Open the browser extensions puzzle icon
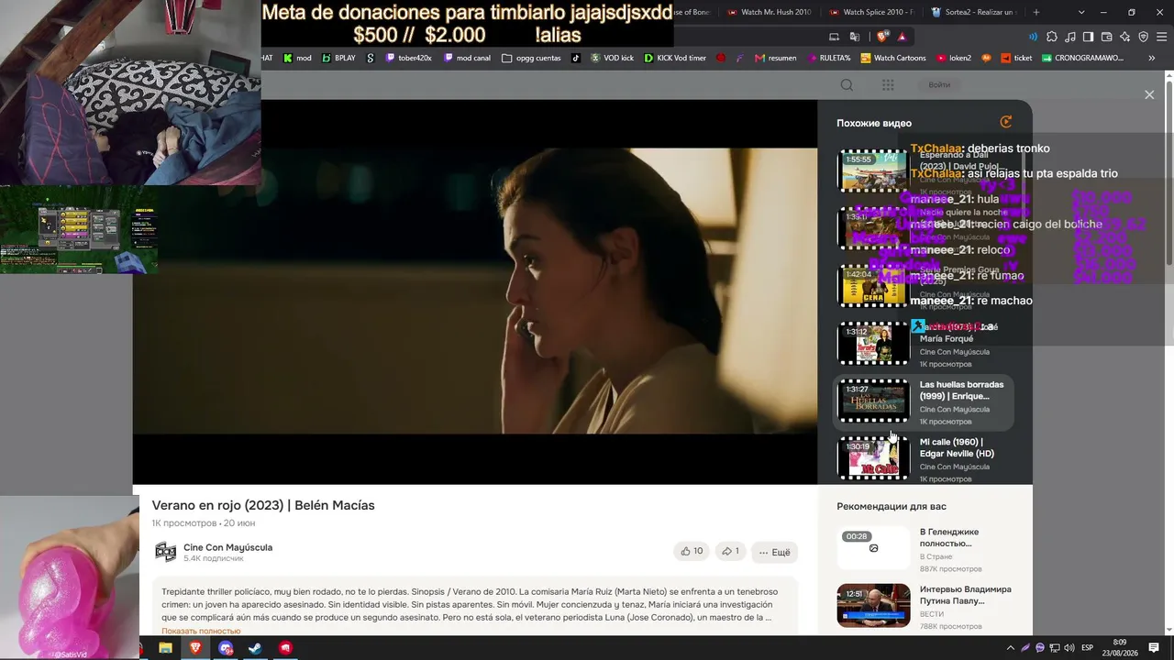The width and height of the screenshot is (1174, 660). pos(1051,37)
